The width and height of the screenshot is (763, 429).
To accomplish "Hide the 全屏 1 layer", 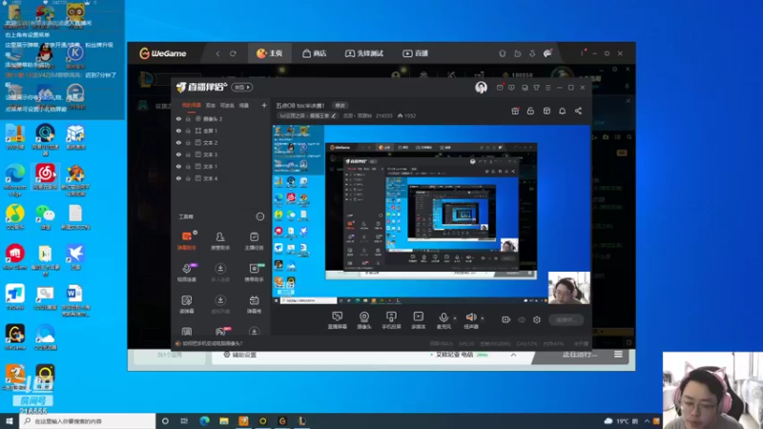I will tap(178, 131).
